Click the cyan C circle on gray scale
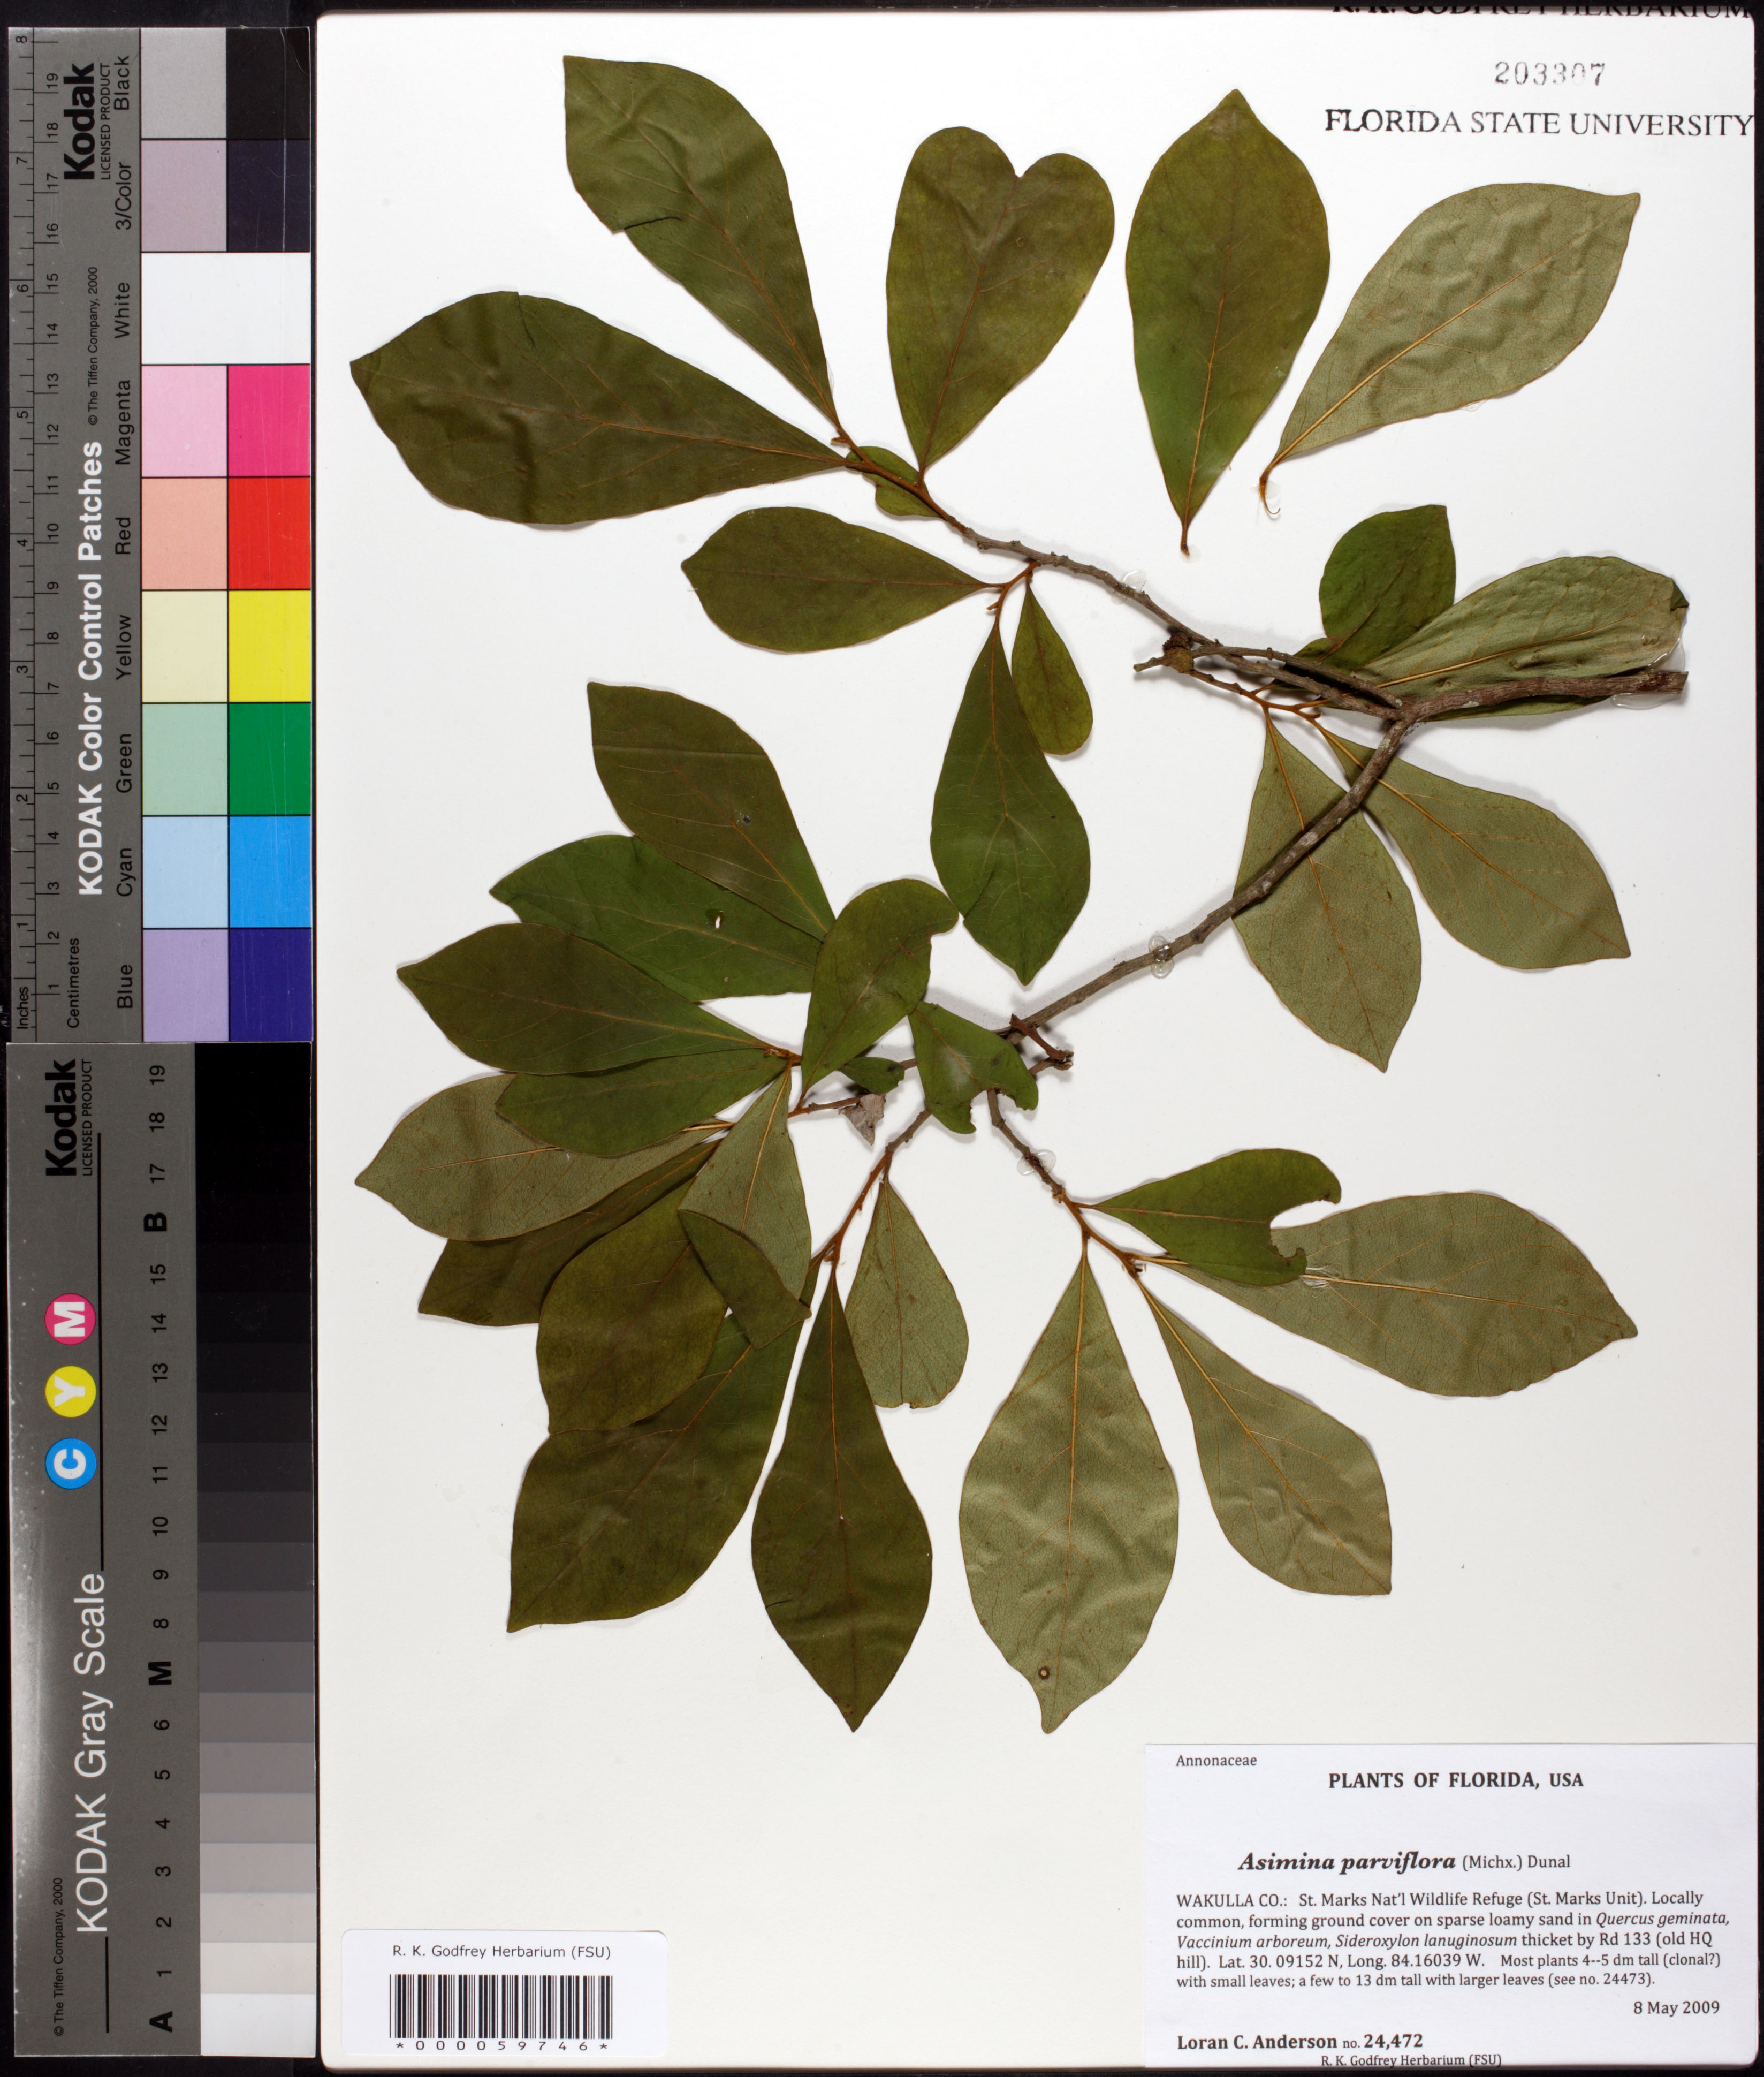This screenshot has height=2077, width=1764. click(72, 1464)
